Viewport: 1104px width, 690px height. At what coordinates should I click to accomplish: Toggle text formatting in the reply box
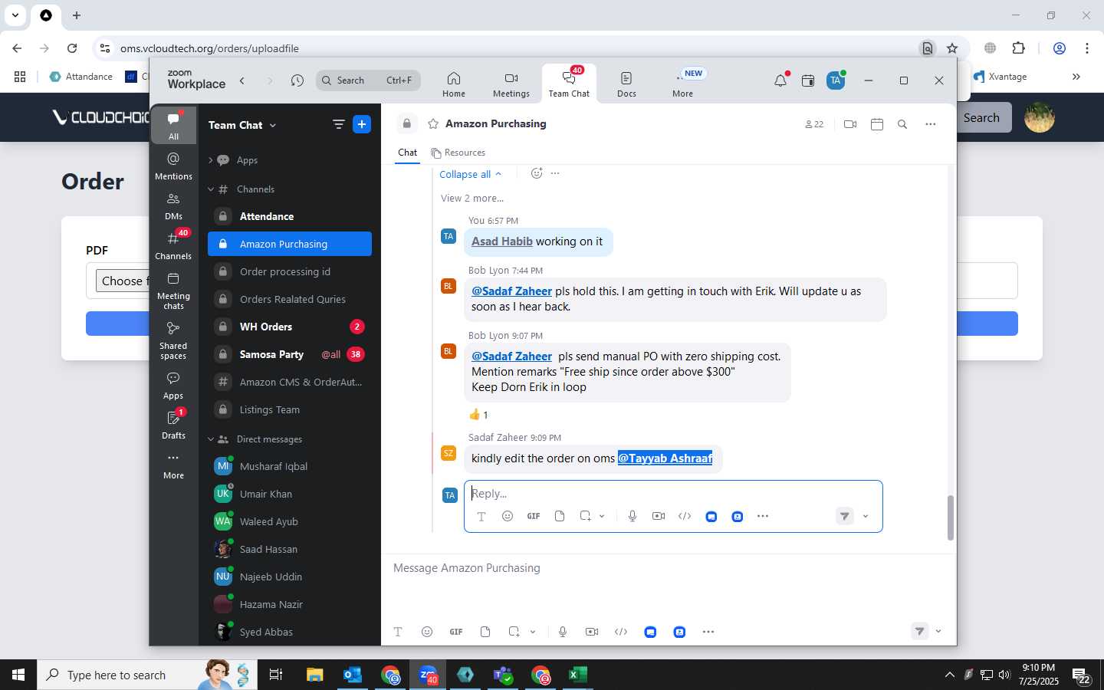[481, 517]
